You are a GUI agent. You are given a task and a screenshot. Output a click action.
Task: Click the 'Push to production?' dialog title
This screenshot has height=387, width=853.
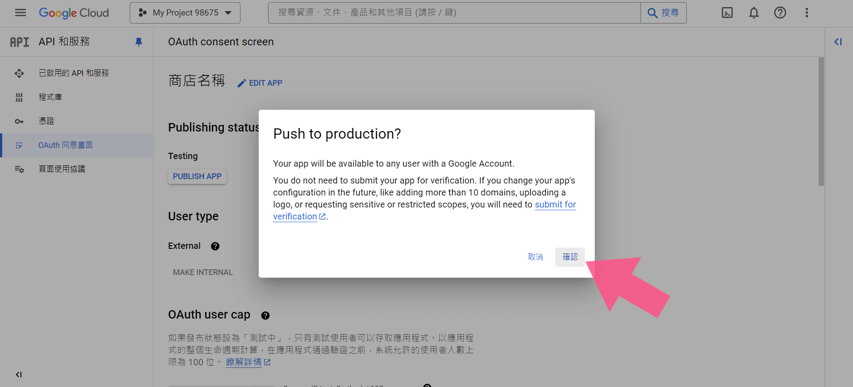tap(337, 134)
